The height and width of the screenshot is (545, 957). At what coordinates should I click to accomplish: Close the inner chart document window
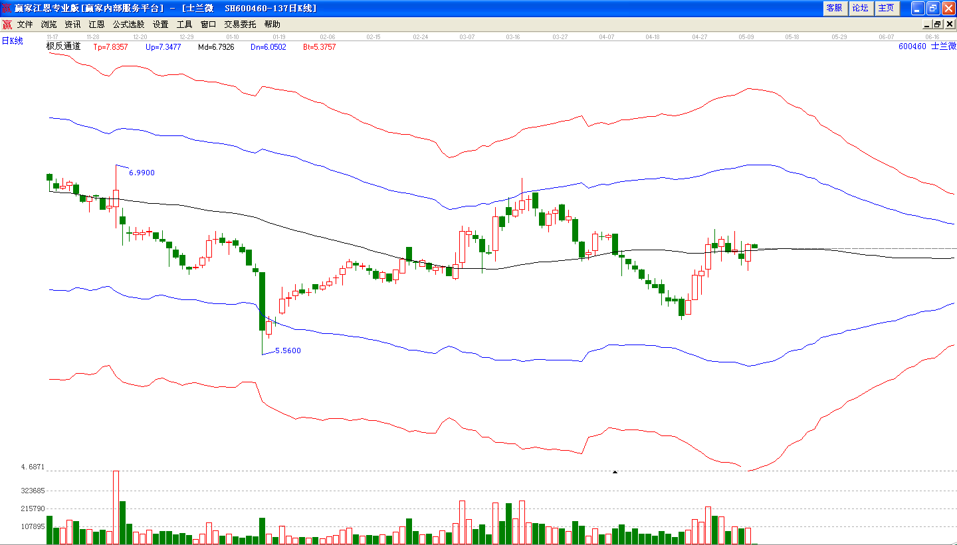point(949,25)
